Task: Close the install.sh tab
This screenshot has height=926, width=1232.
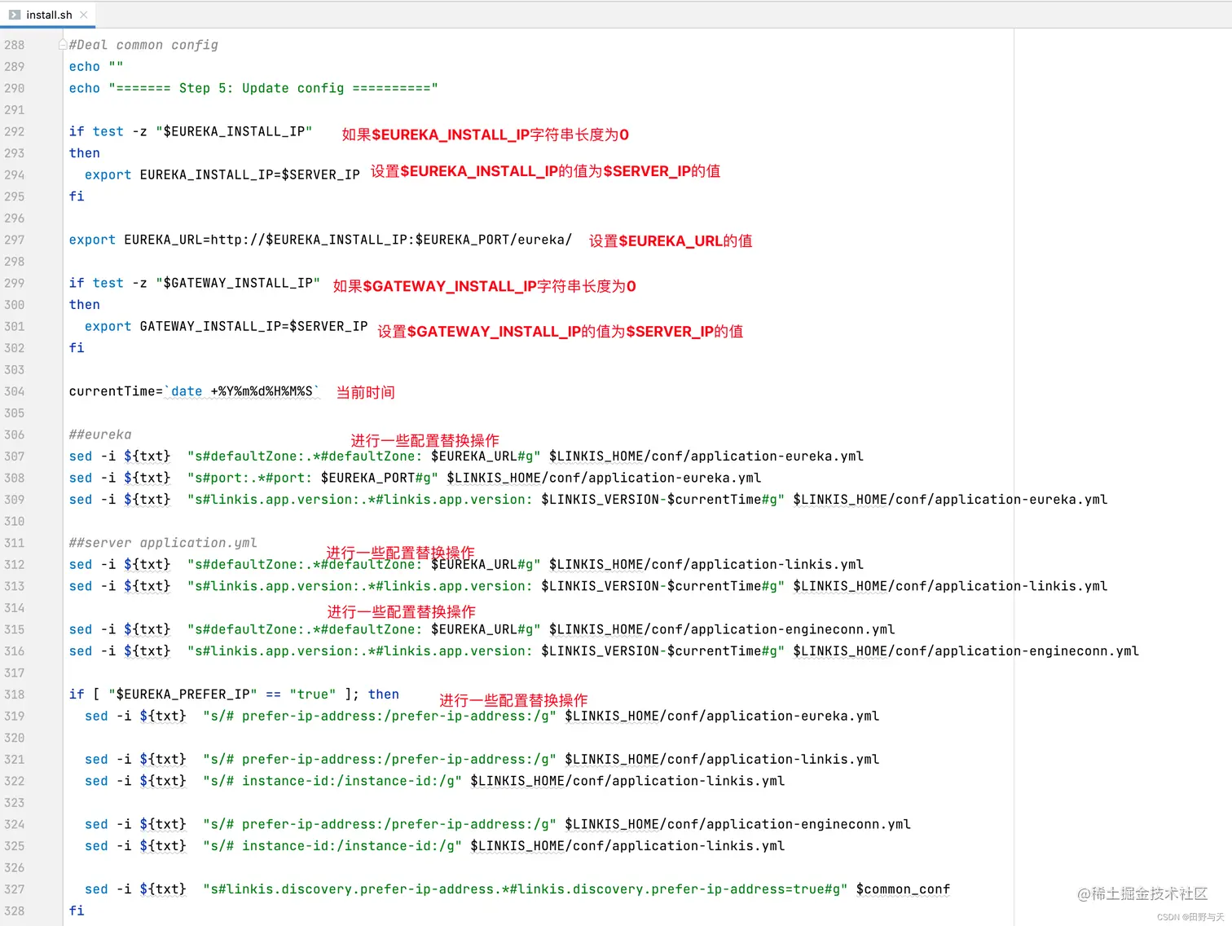Action: (x=84, y=15)
